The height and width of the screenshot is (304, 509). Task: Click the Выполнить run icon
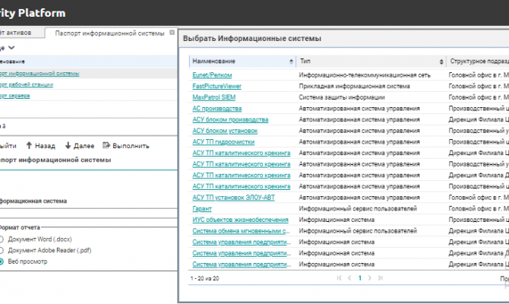pos(106,144)
